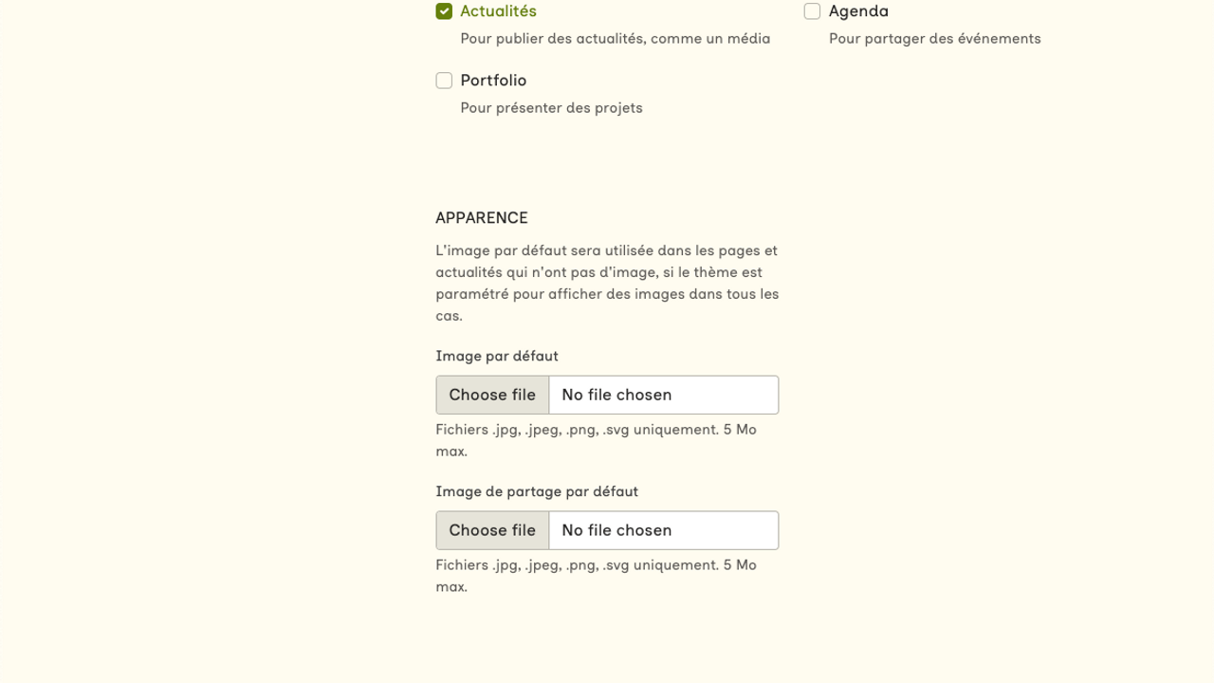Click 'No file chosen' for Image de partage

coord(616,530)
